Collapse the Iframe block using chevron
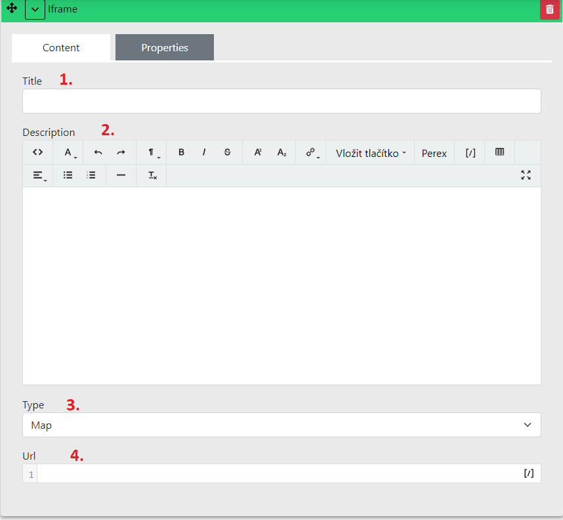Screen dimensions: 563x520 pyautogui.click(x=35, y=10)
